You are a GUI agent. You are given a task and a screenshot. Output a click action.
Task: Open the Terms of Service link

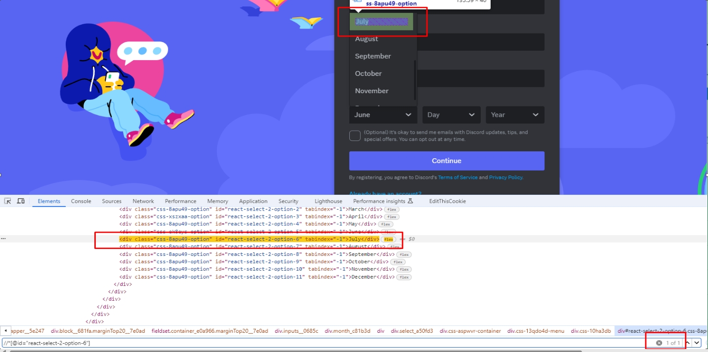[458, 177]
